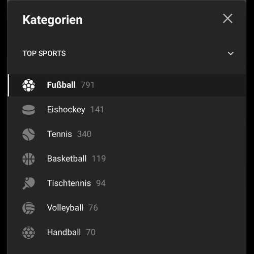Screen dimensions: 254x254
Task: Click the hockey puck icon
Action: point(28,110)
